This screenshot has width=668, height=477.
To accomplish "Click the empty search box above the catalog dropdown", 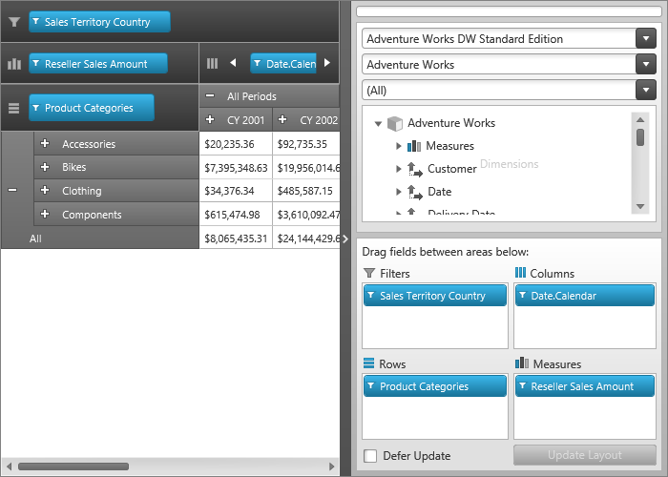I will pyautogui.click(x=509, y=11).
